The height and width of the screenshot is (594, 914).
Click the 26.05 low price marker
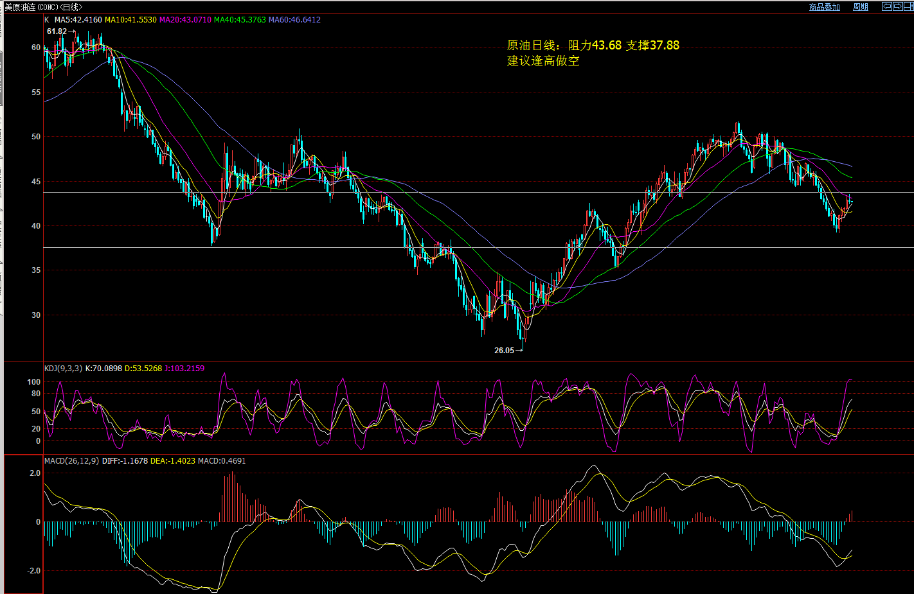click(x=505, y=351)
